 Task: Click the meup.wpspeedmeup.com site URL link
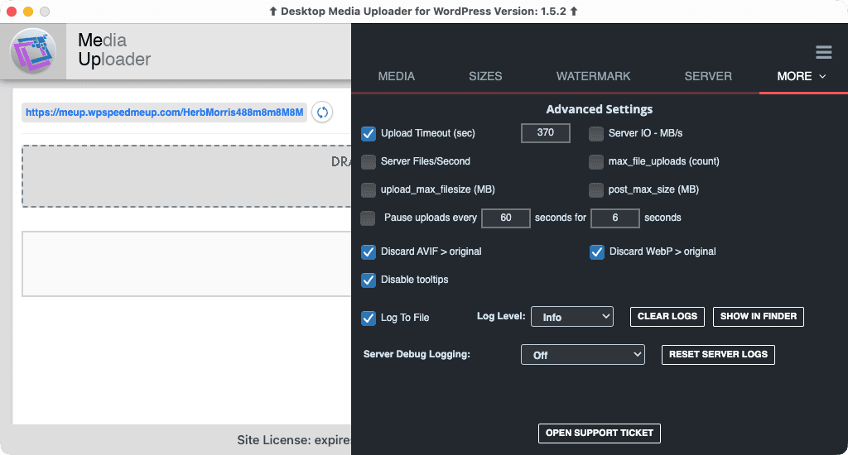tap(165, 113)
